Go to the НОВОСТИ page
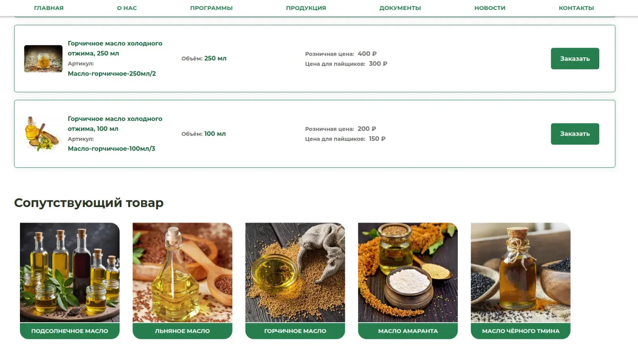 (490, 8)
